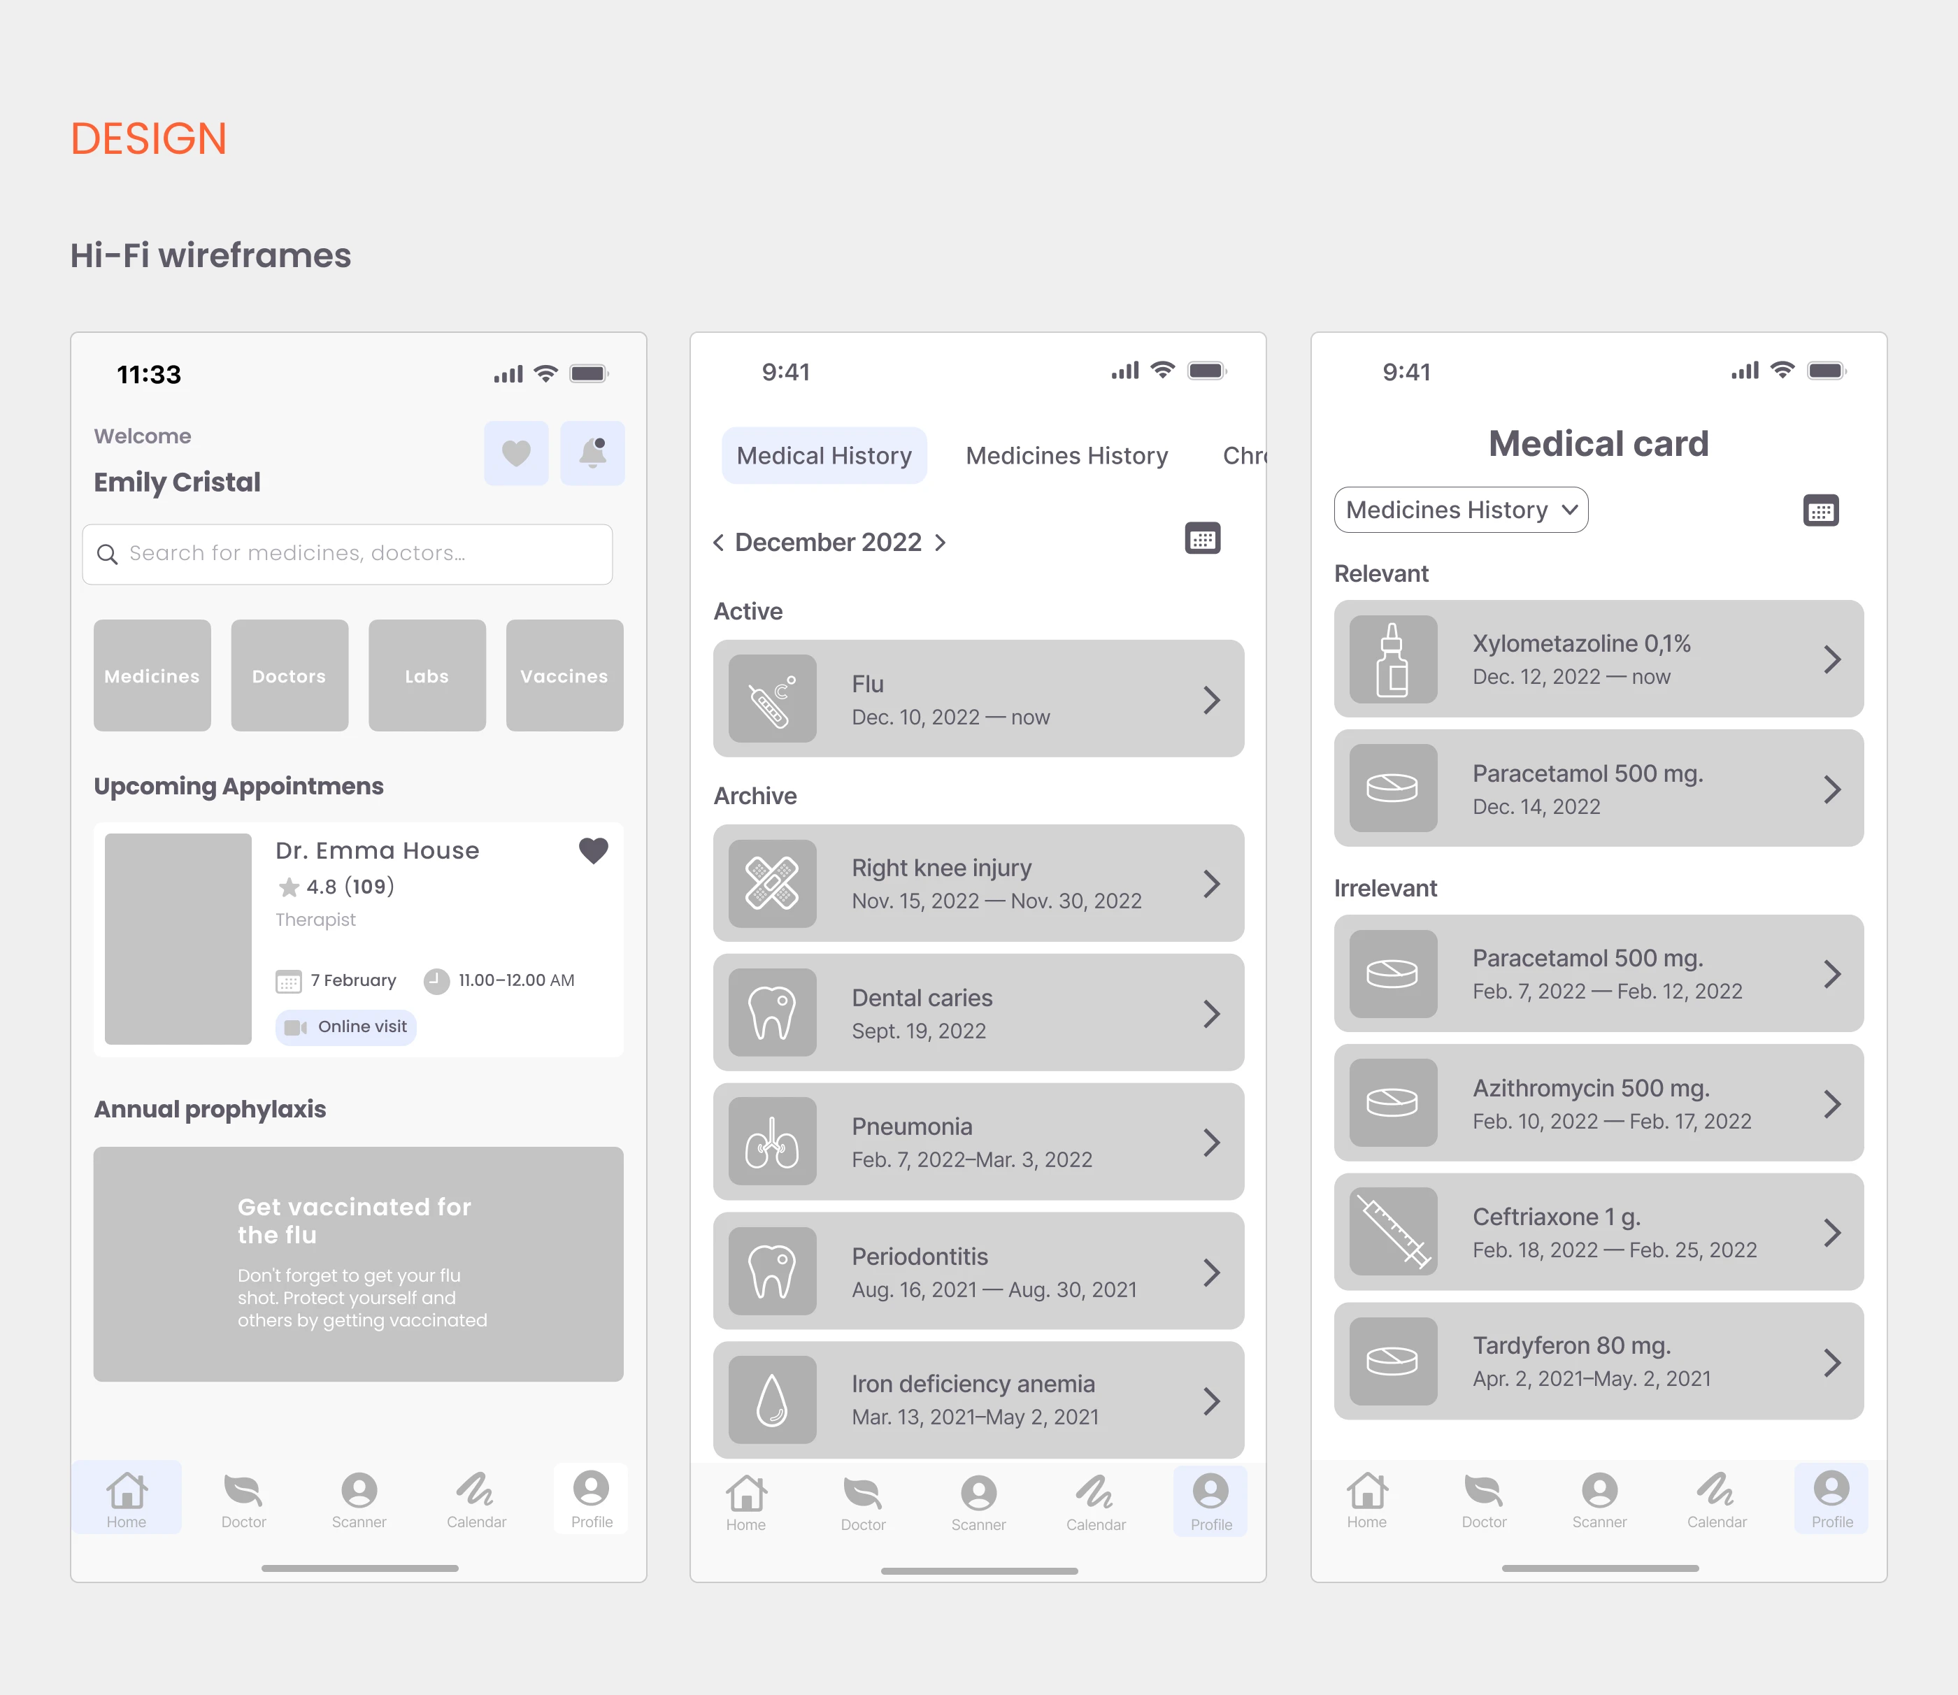The width and height of the screenshot is (1958, 1695).
Task: Select Profile tab in first screen's nav bar
Action: pyautogui.click(x=591, y=1499)
